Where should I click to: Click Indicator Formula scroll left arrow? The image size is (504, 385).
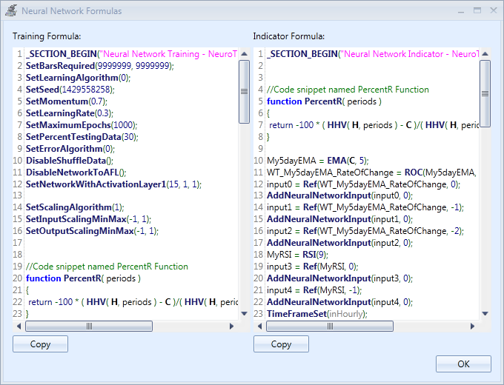coord(259,327)
